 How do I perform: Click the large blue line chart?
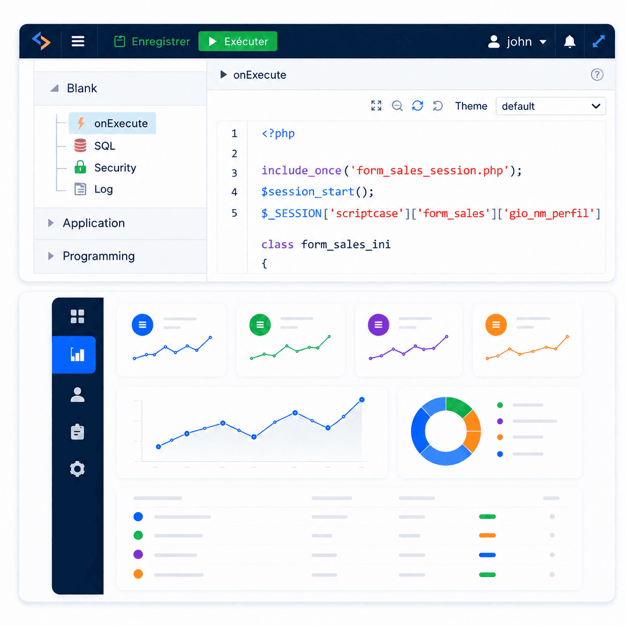tap(252, 432)
